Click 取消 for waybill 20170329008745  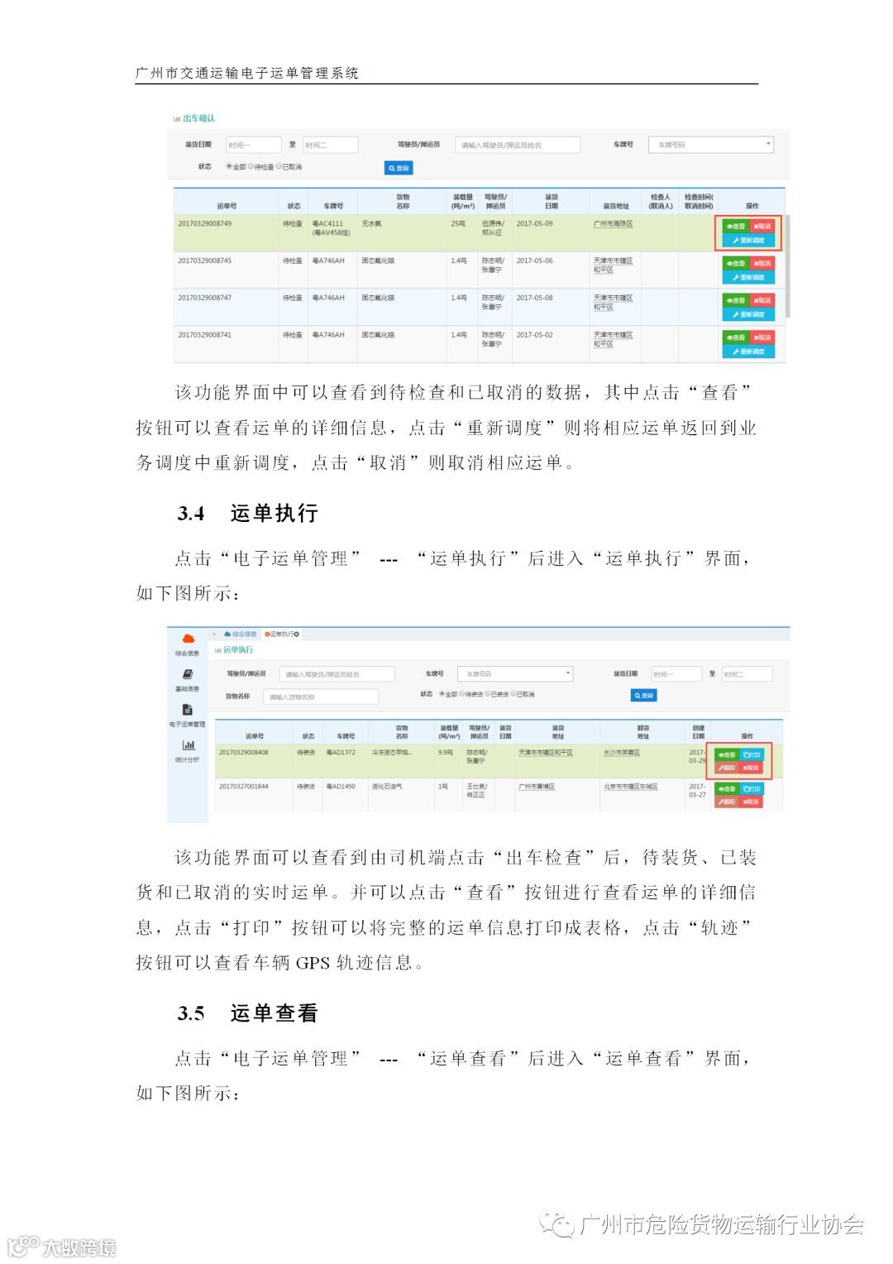click(x=762, y=263)
